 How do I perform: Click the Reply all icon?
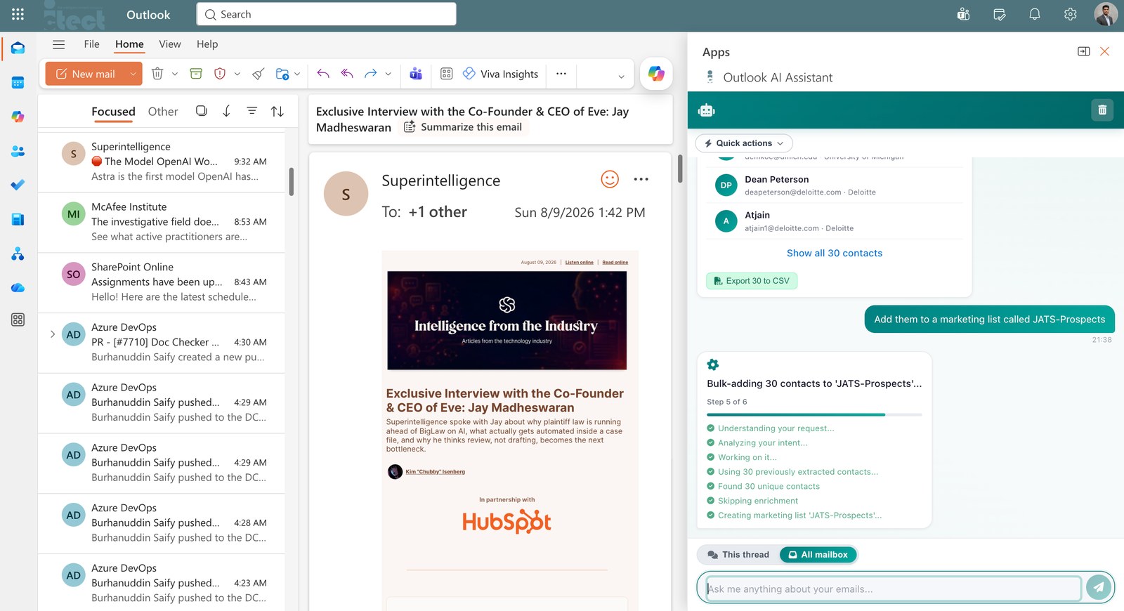347,74
